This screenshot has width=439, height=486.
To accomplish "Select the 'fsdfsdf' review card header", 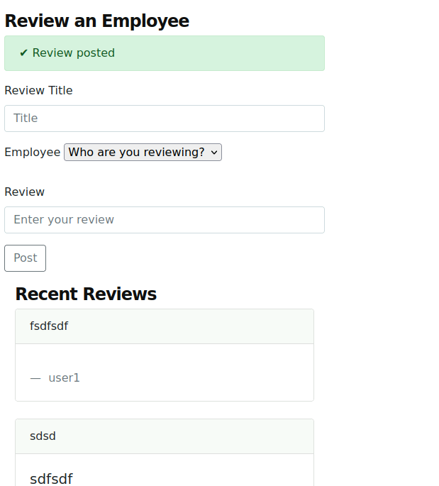I will pyautogui.click(x=165, y=326).
